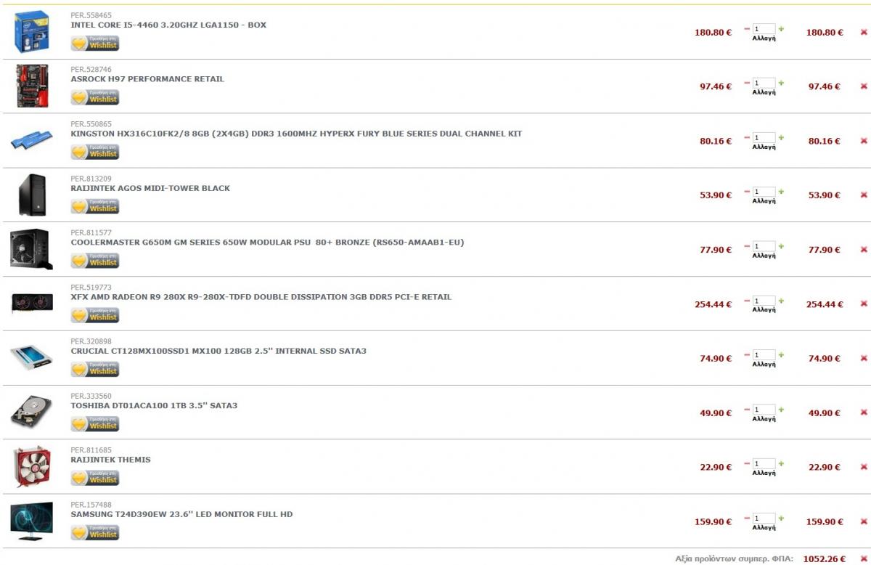This screenshot has width=871, height=565.
Task: Wishlist the Kingston HyperX Fury kit
Action: [95, 152]
